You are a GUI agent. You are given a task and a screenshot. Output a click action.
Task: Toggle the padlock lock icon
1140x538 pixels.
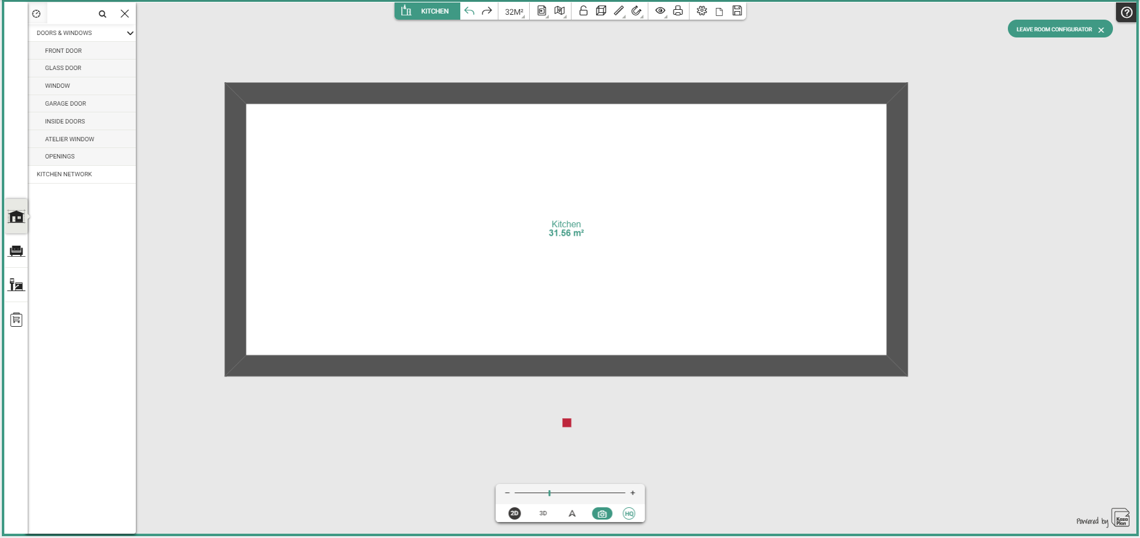583,10
